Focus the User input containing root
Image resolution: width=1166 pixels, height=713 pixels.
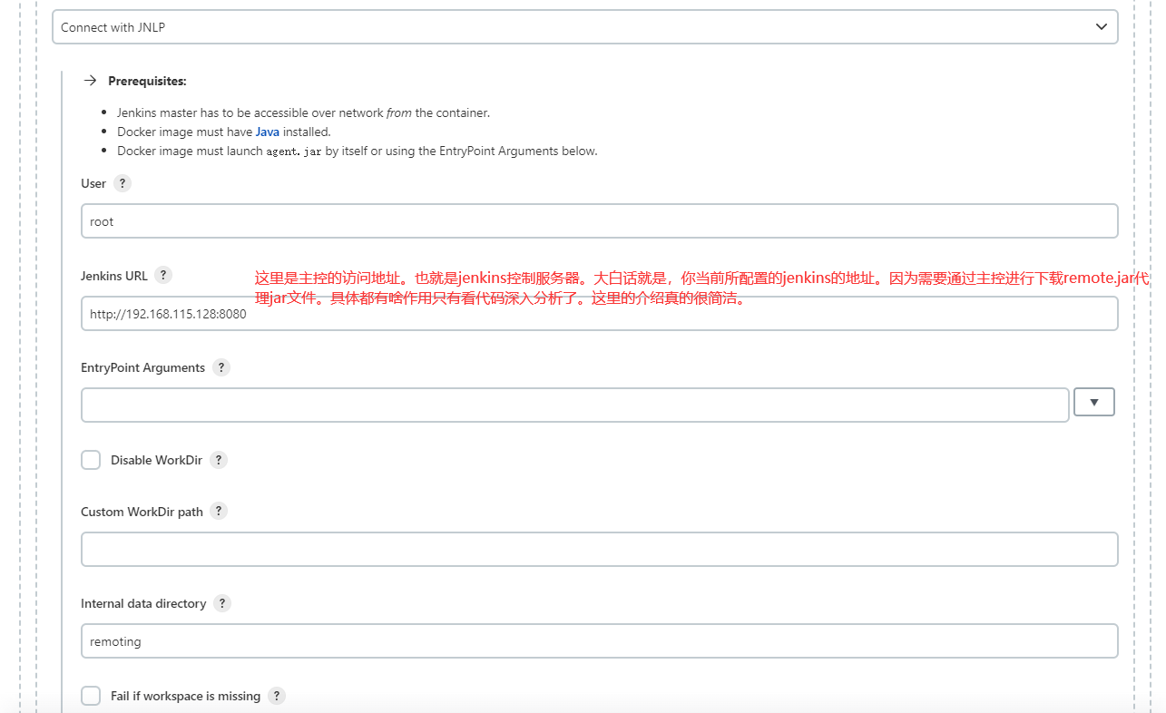point(600,221)
